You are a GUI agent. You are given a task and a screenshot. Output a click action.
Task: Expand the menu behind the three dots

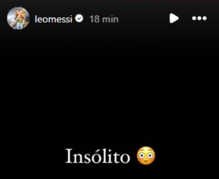click(199, 18)
